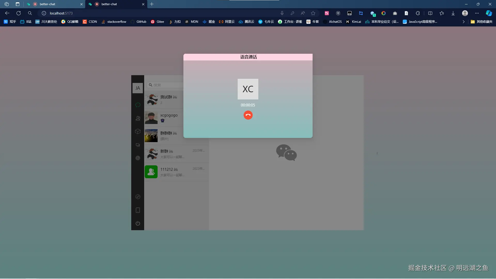Open the browser settings three-dot menu
Image resolution: width=496 pixels, height=279 pixels.
(477, 13)
